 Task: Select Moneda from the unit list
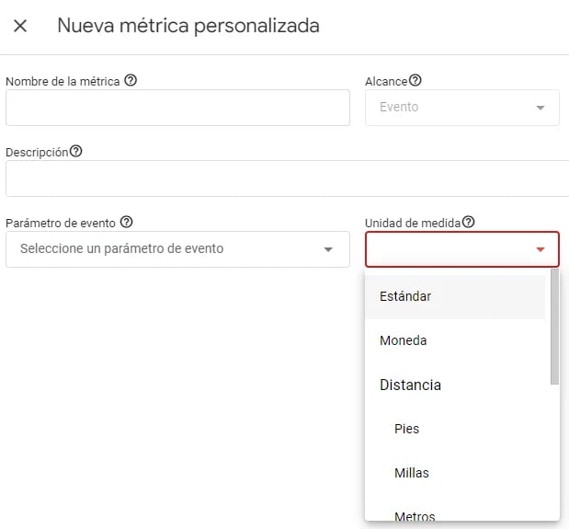(455, 340)
